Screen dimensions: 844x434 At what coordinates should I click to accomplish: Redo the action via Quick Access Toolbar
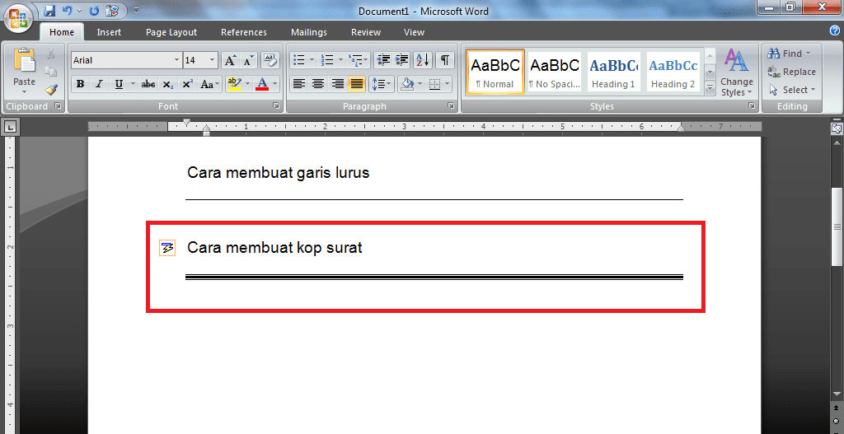pos(94,10)
